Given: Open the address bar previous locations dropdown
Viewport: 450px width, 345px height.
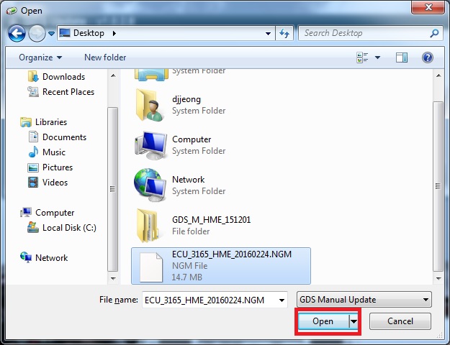Looking at the screenshot, I should (x=268, y=34).
